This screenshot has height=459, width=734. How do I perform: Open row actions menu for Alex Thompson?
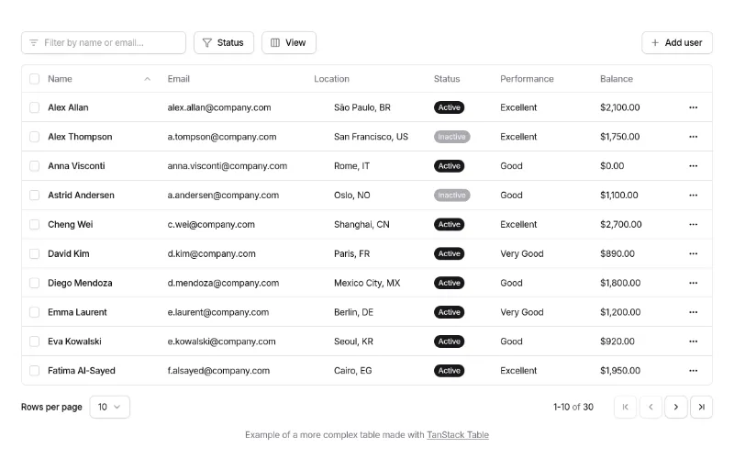[693, 137]
